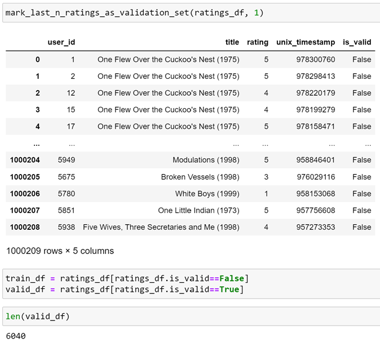Select the One Little Indian (1973) cell

198,211
